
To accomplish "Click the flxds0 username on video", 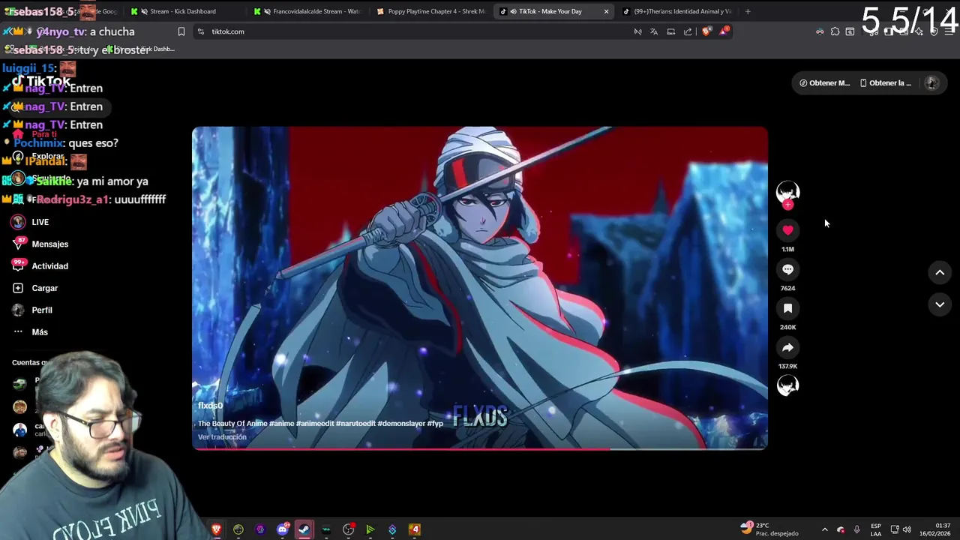I will pos(210,406).
